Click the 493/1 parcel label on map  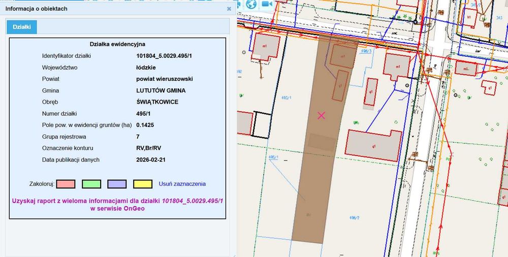click(x=287, y=98)
